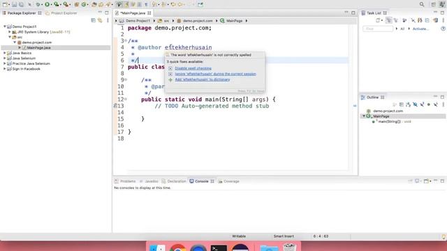Collapse MainPage node in Outline
The width and height of the screenshot is (447, 251).
(x=364, y=116)
